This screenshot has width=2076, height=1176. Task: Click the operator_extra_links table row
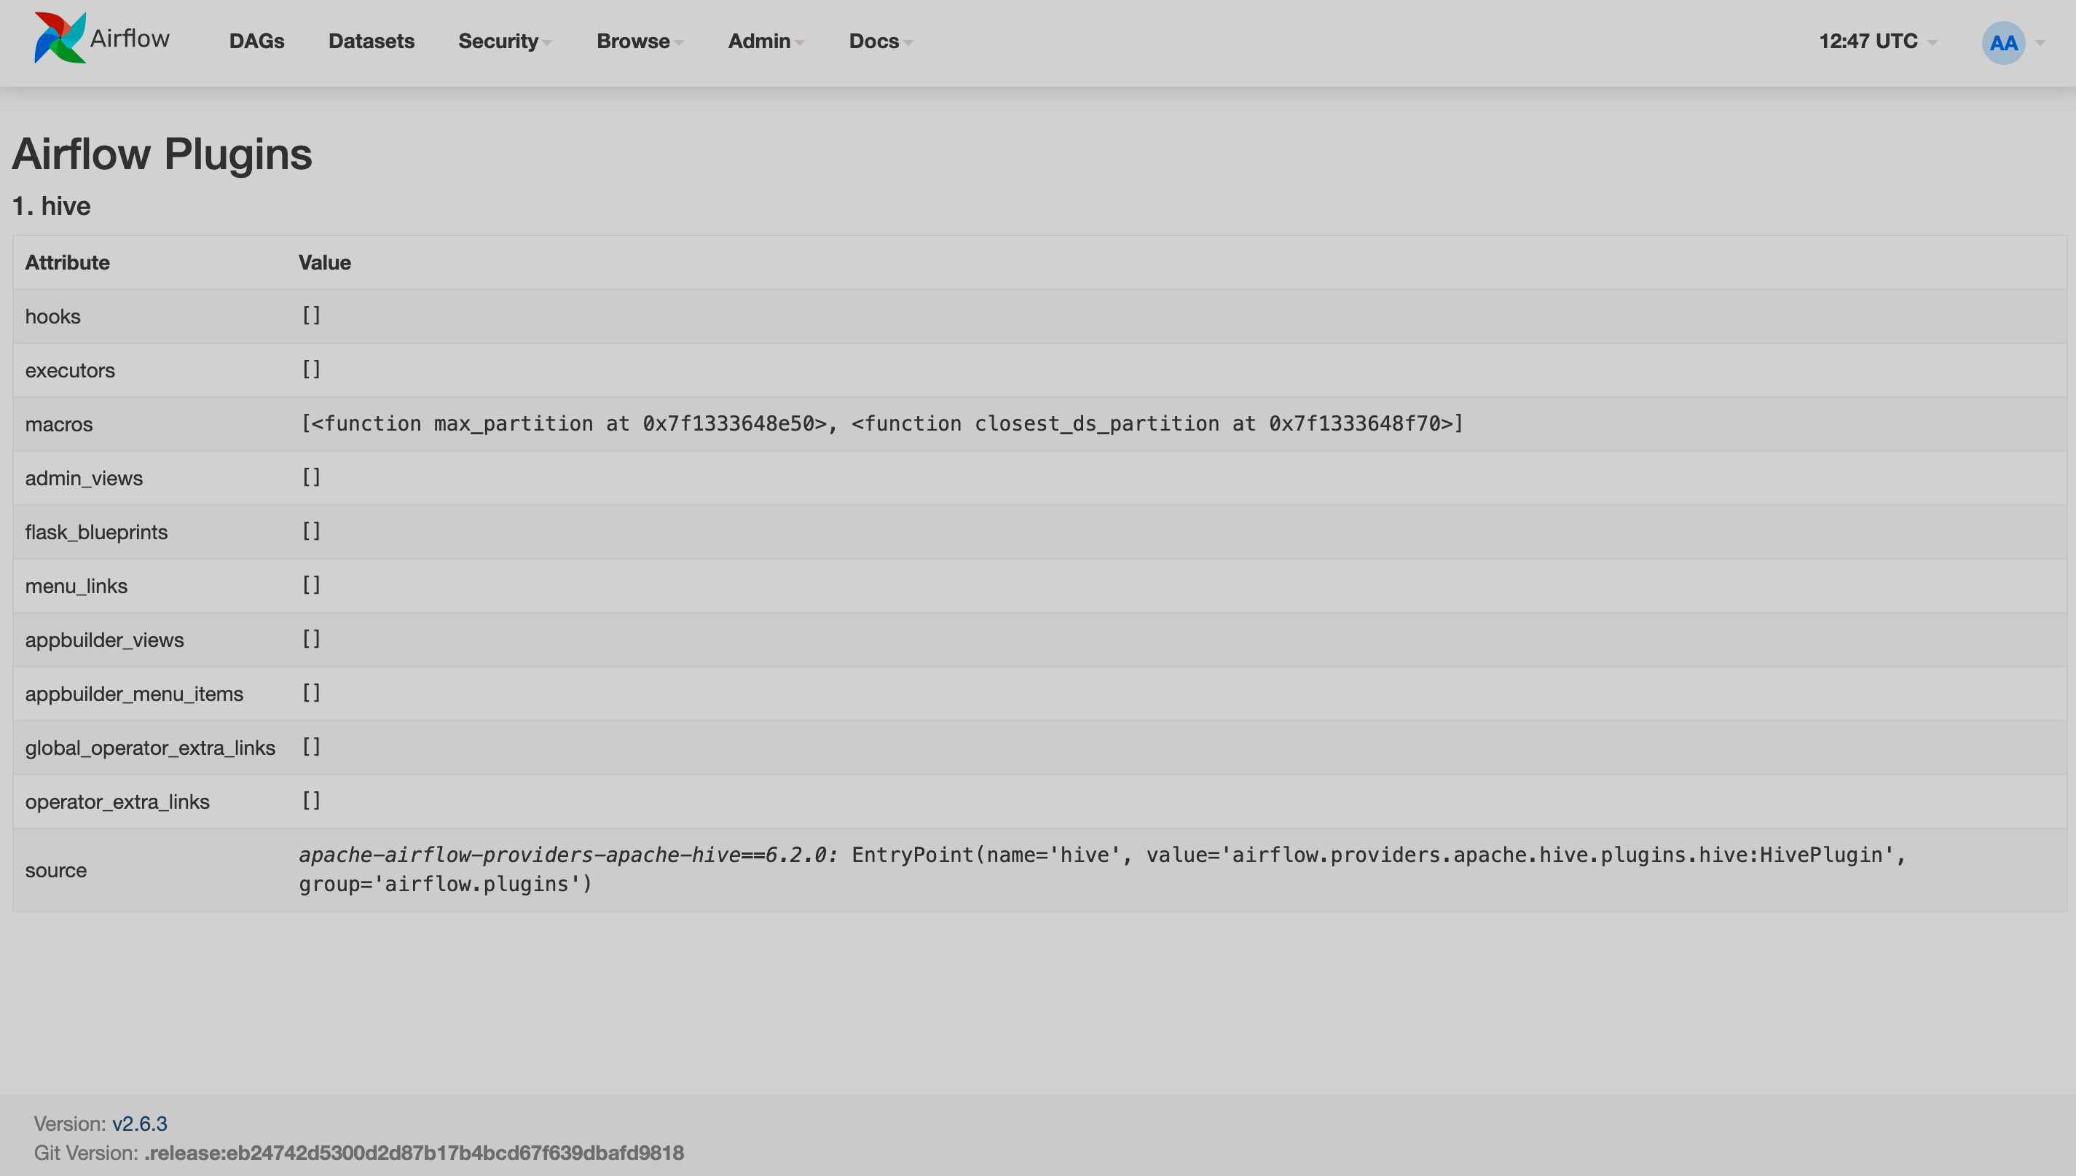[x=118, y=801]
